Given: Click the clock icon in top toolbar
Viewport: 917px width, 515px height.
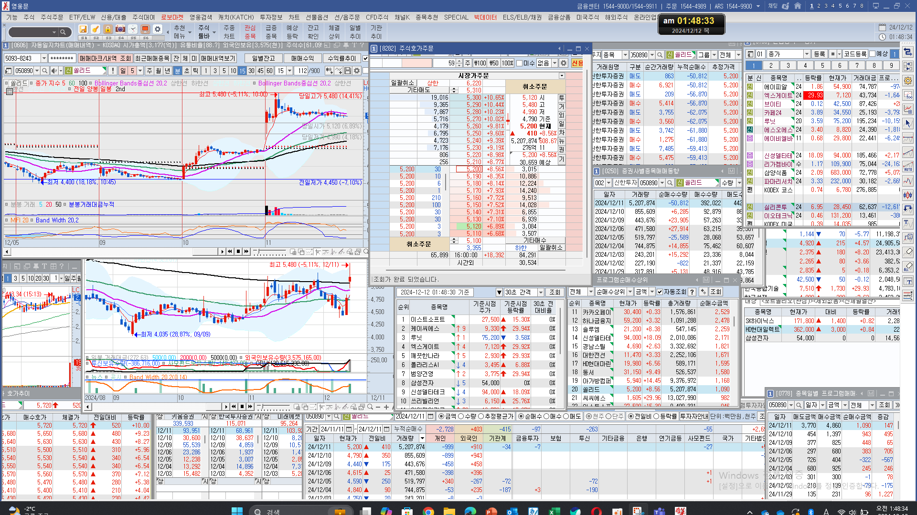Looking at the screenshot, I should (x=133, y=30).
